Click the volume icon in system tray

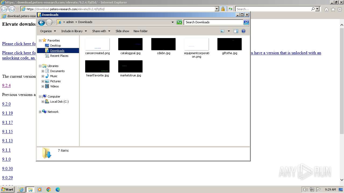pos(305,190)
